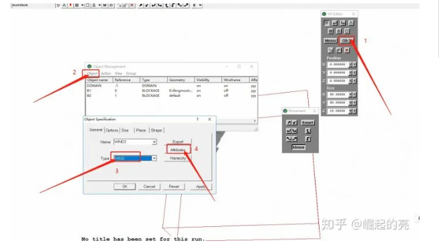Screen dimensions: 439x245
Task: Click inside the Size Z value field showing 15.00000
Action: pos(338,111)
